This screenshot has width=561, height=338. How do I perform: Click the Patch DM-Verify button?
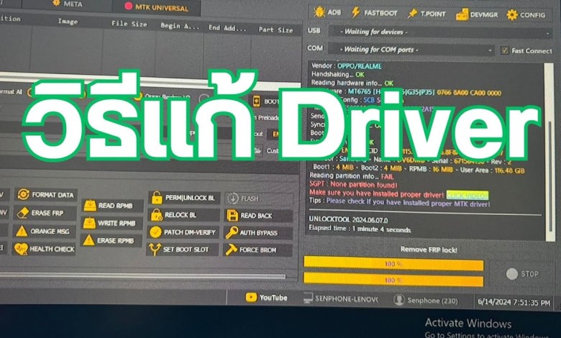click(156, 232)
